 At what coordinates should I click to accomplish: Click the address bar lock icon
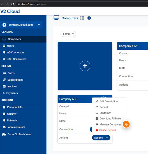click(19, 4)
